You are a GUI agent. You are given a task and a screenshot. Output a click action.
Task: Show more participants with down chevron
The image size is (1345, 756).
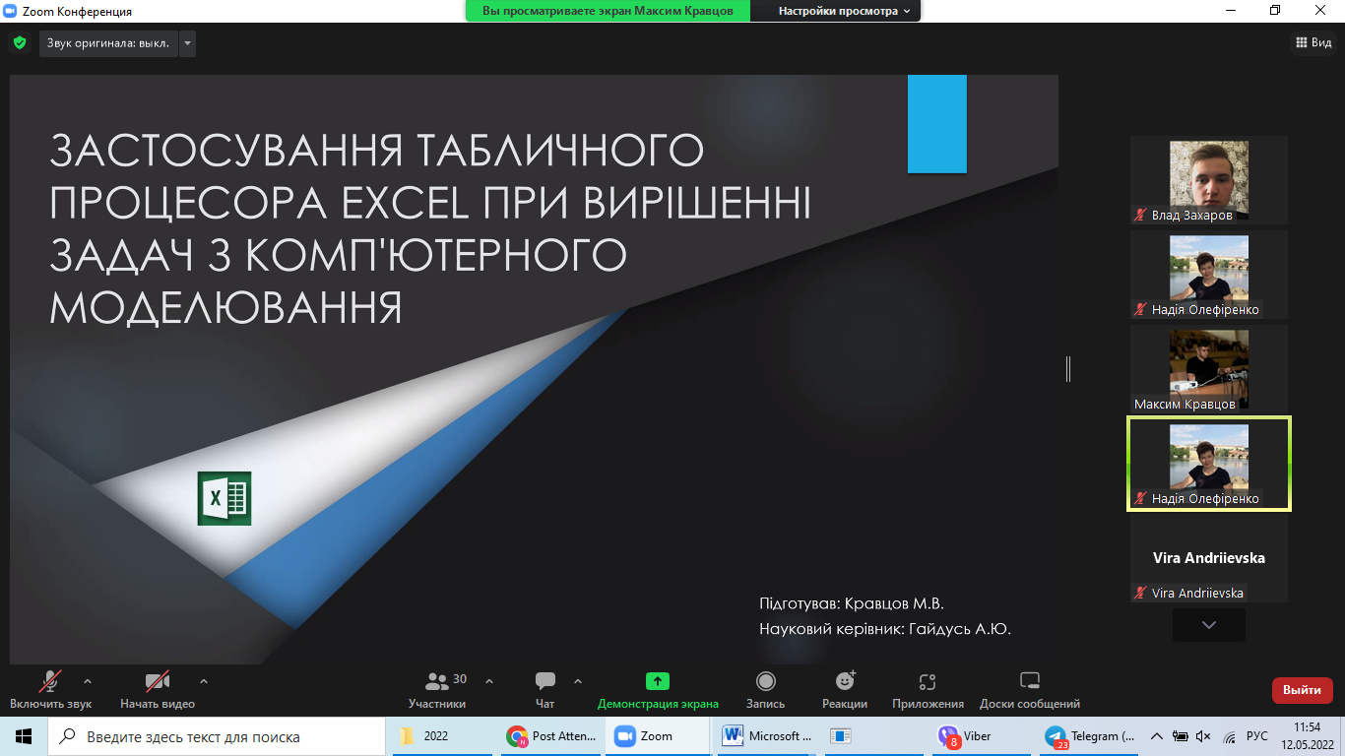(x=1209, y=625)
